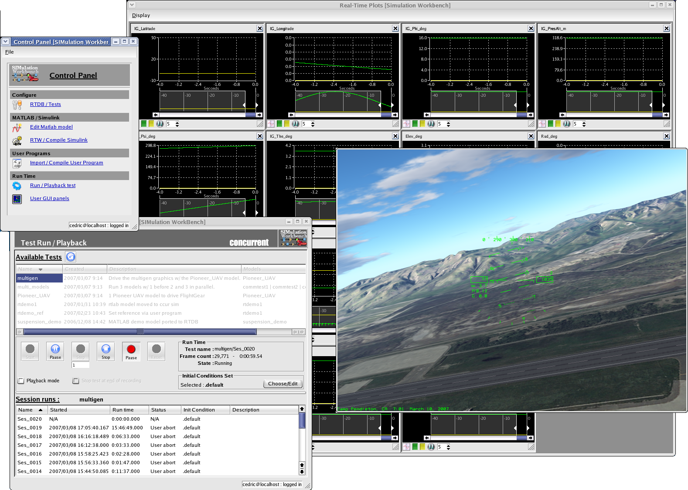Pause the IG_Latitude plot
This screenshot has width=688, height=490.
(x=160, y=124)
